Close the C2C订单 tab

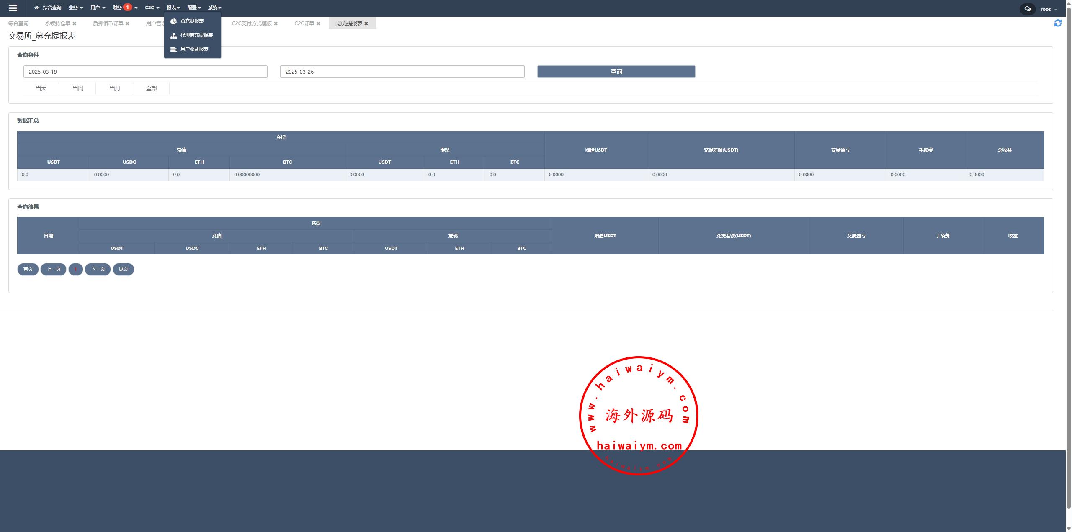pyautogui.click(x=318, y=23)
